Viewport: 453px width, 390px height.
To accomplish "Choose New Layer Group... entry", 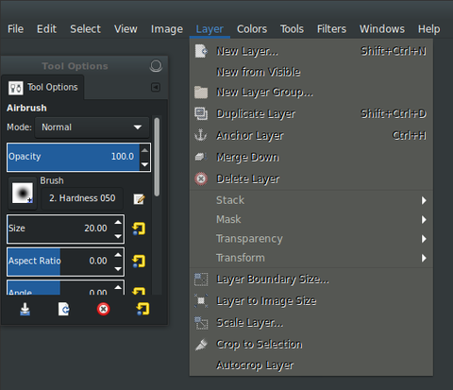I will pyautogui.click(x=311, y=93).
